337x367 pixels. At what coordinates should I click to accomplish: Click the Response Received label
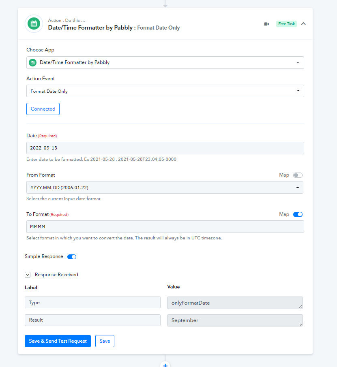56,275
